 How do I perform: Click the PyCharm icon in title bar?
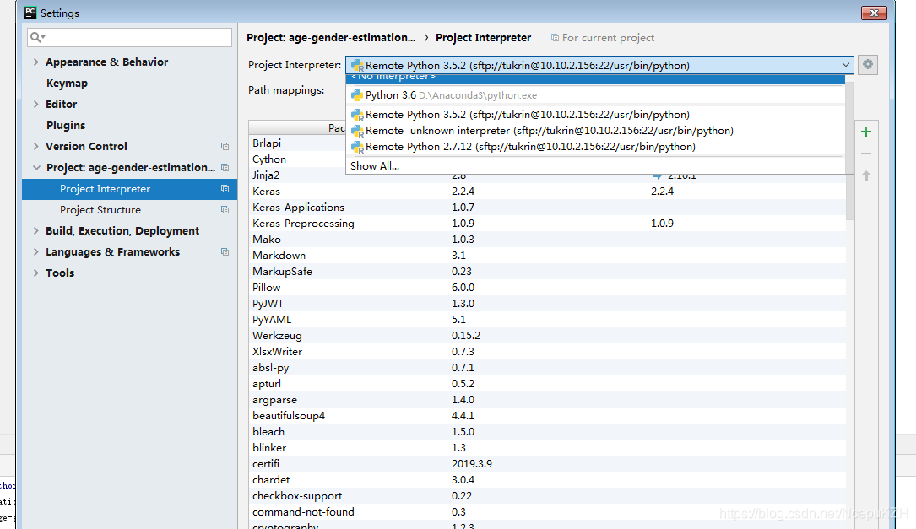pos(30,13)
